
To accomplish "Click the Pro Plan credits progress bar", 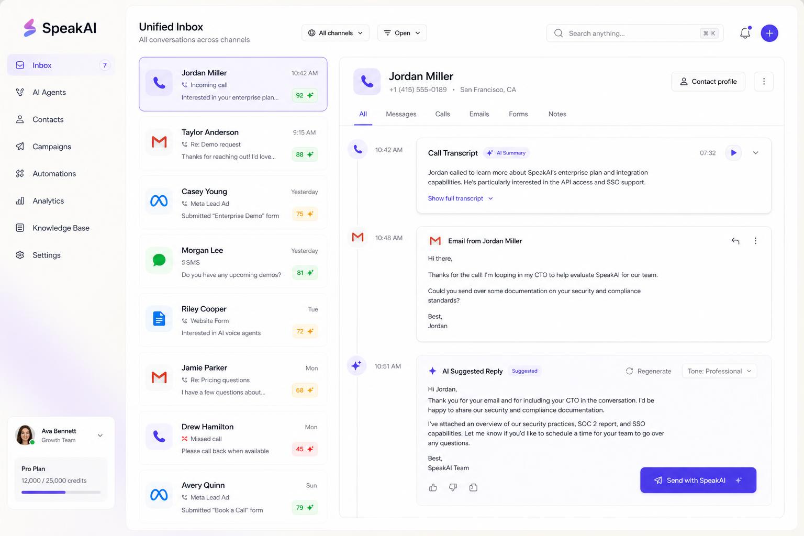I will click(61, 493).
